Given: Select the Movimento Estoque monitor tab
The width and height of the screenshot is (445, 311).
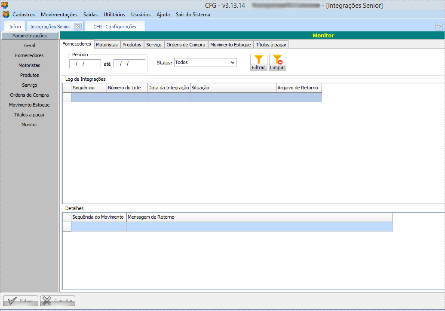Looking at the screenshot, I should coord(230,45).
